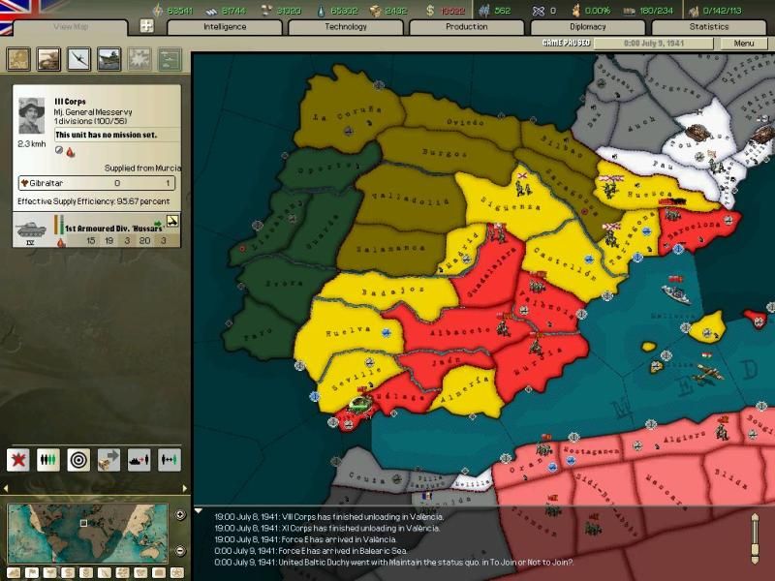
Task: Go to the Diplomacy tab
Action: pos(588,27)
